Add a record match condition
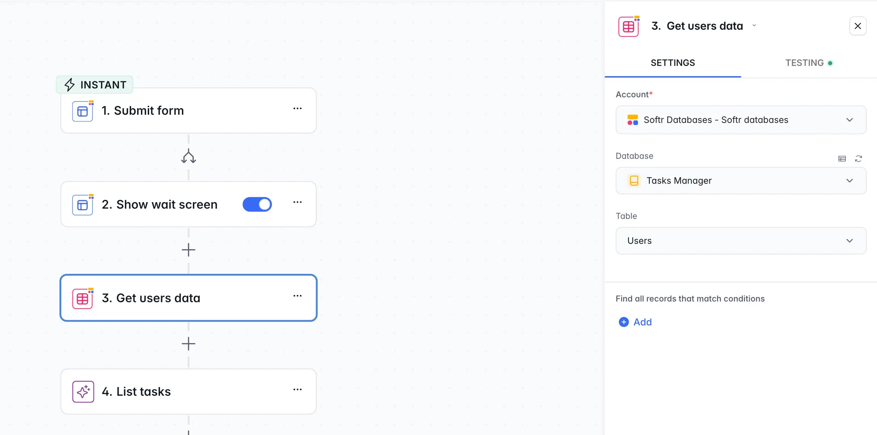The image size is (877, 435). (634, 322)
